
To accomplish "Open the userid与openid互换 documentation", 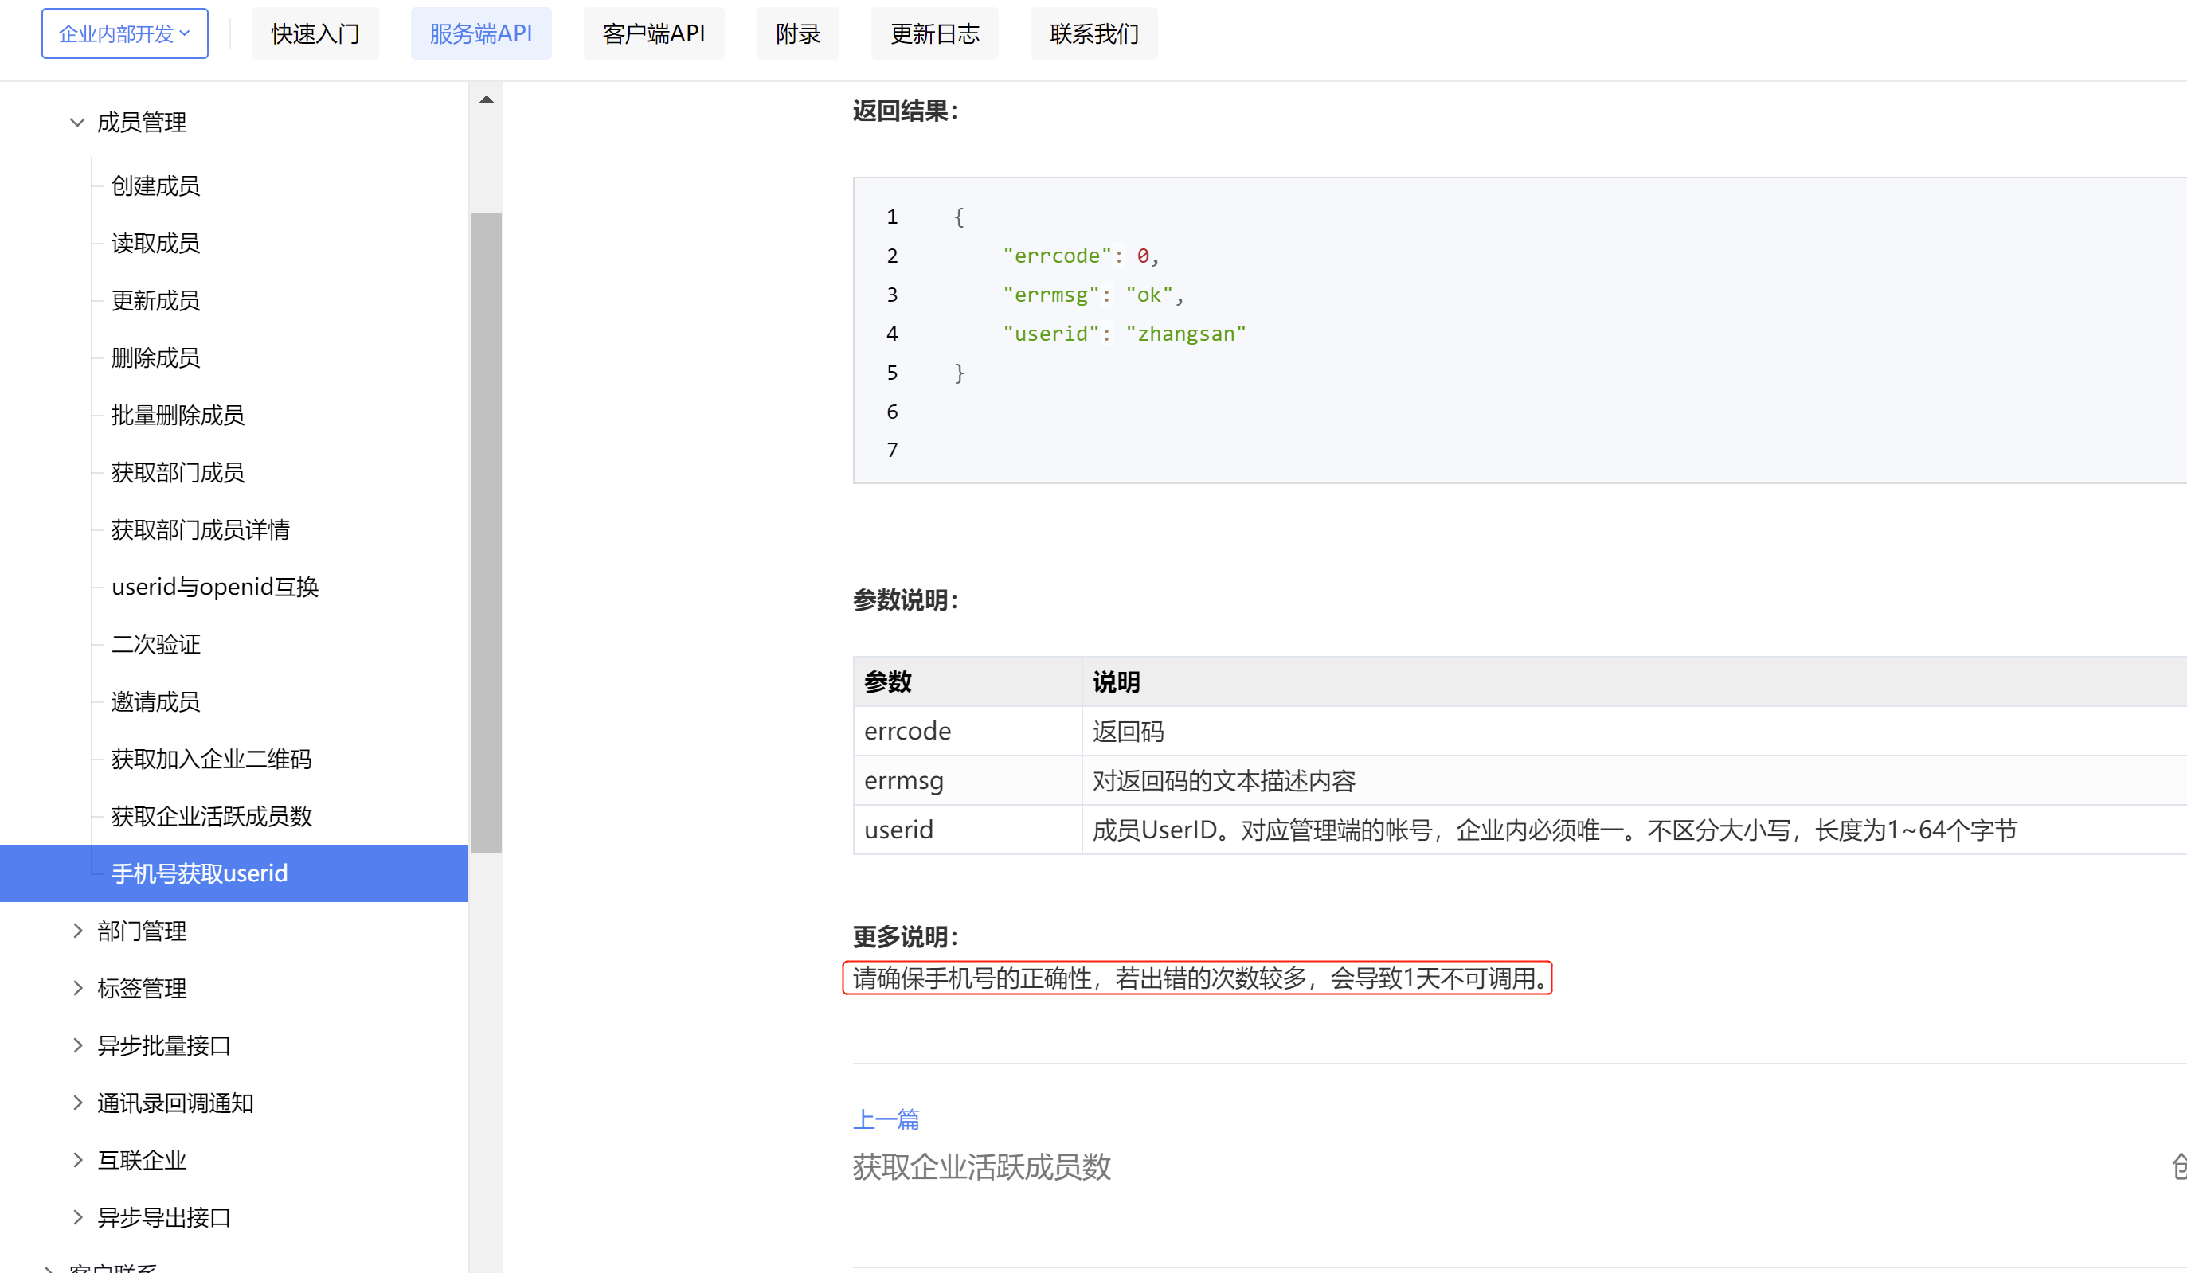I will click(214, 587).
